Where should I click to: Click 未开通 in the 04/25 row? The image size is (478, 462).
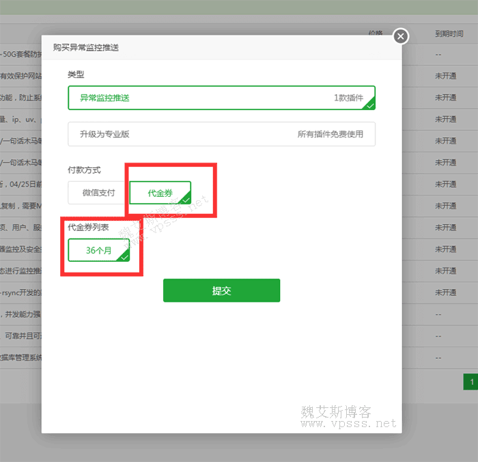point(445,184)
